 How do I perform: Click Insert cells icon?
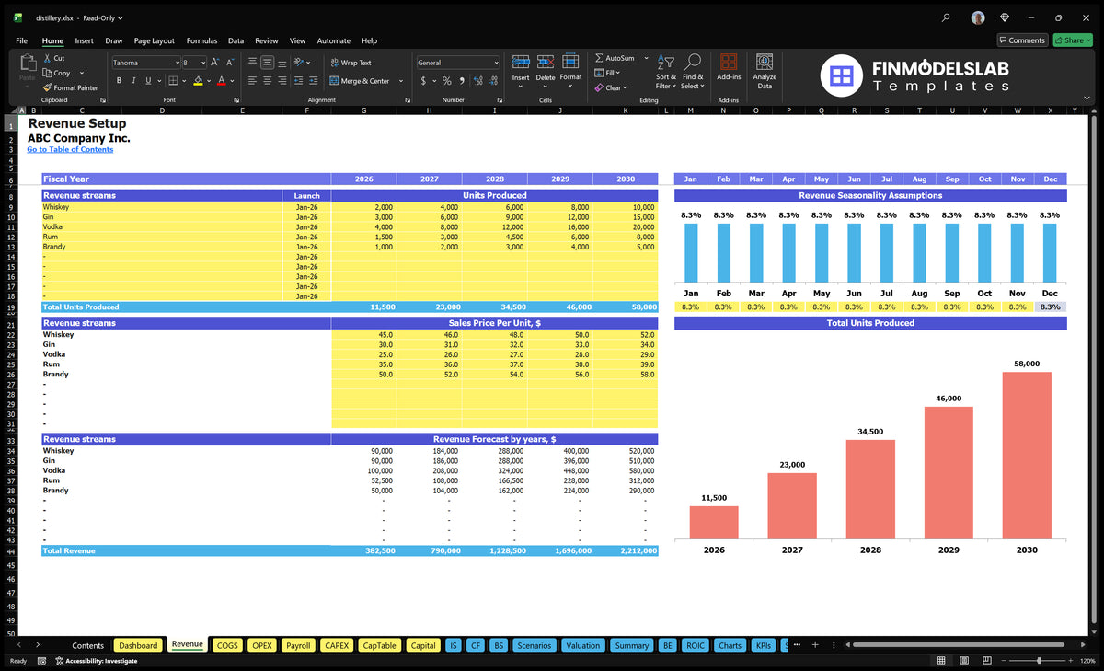[521, 62]
